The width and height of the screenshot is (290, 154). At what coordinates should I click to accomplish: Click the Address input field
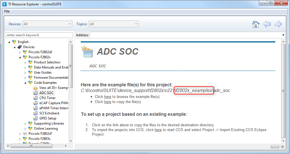tap(185, 35)
